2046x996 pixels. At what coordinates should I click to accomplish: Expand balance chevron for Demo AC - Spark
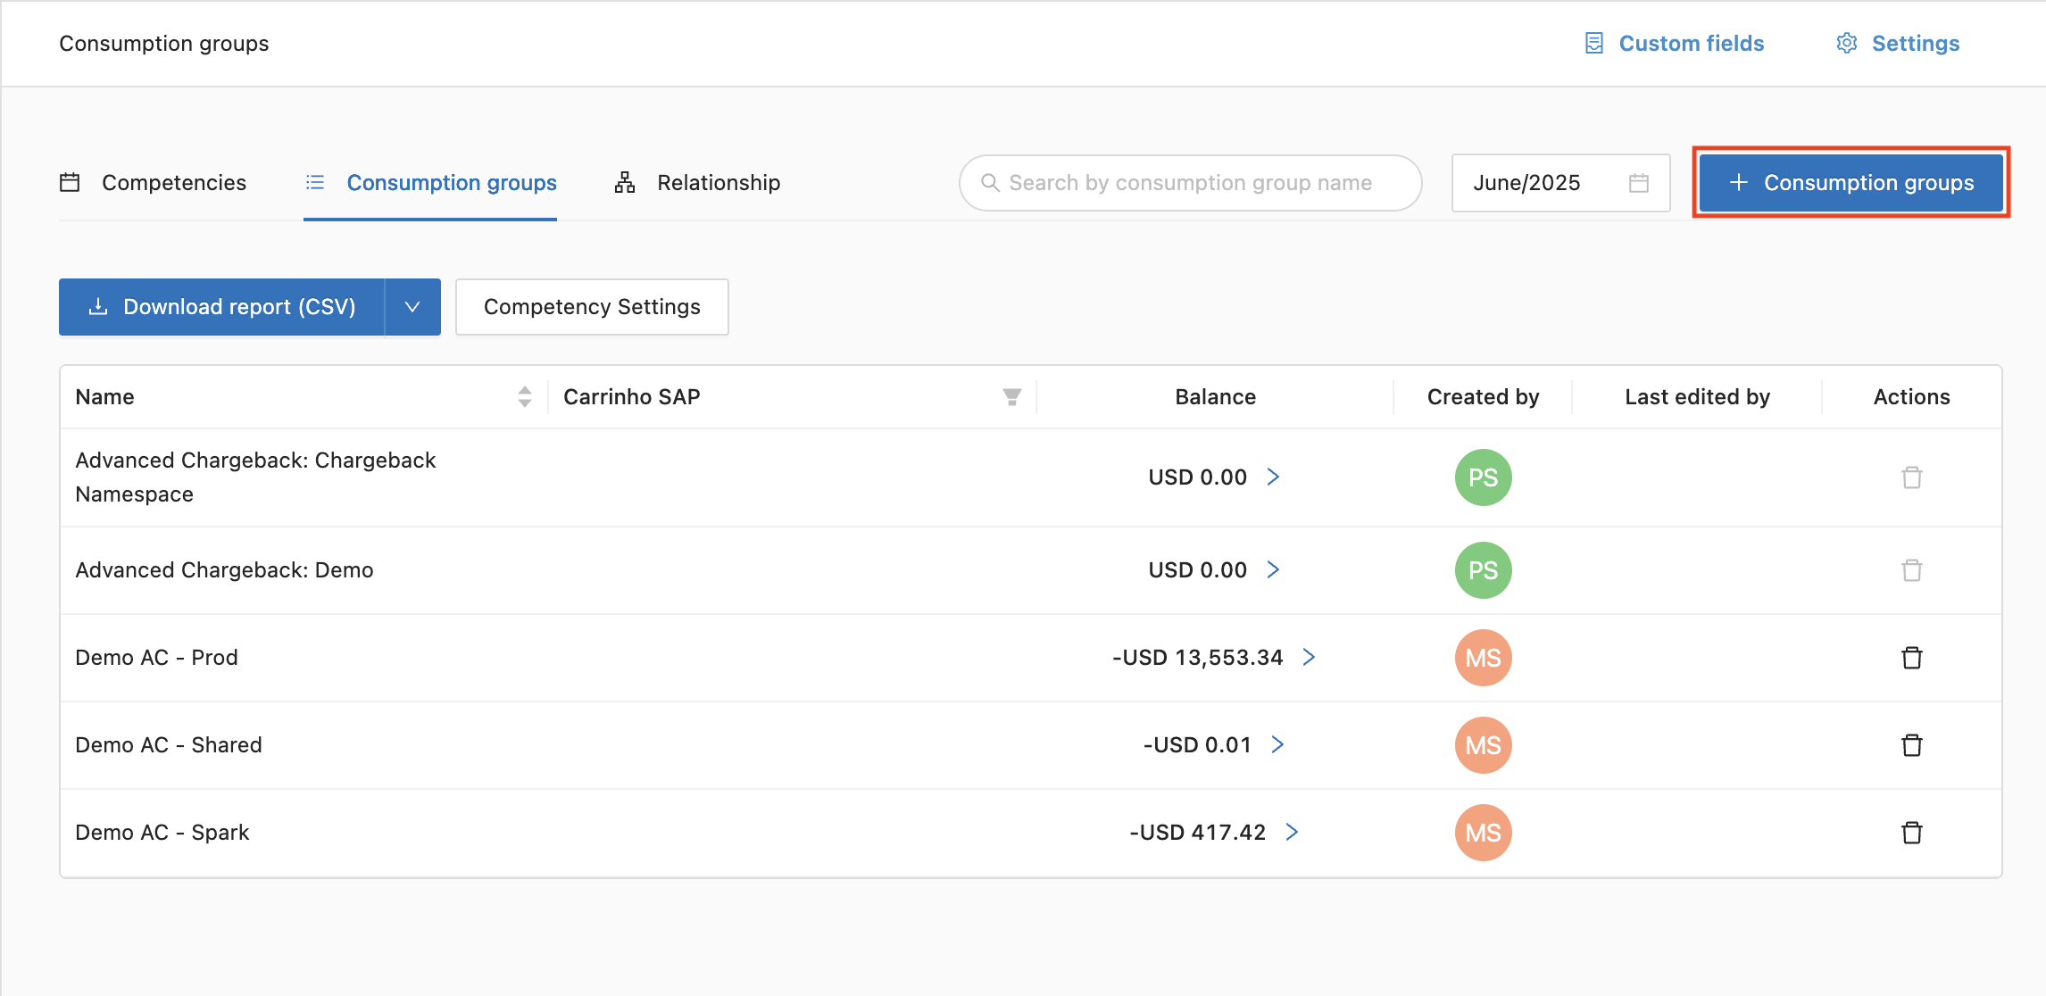(x=1292, y=833)
